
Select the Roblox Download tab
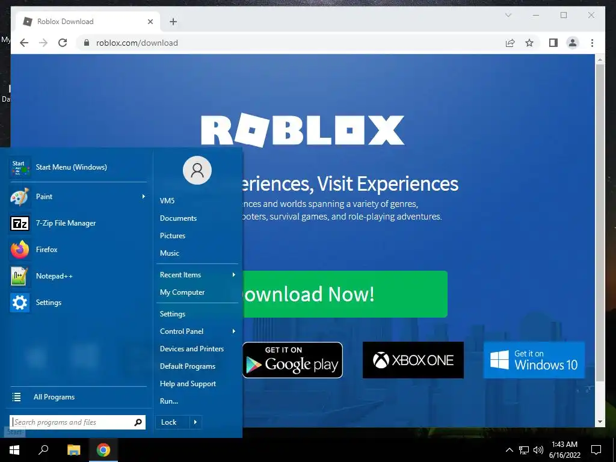click(88, 22)
